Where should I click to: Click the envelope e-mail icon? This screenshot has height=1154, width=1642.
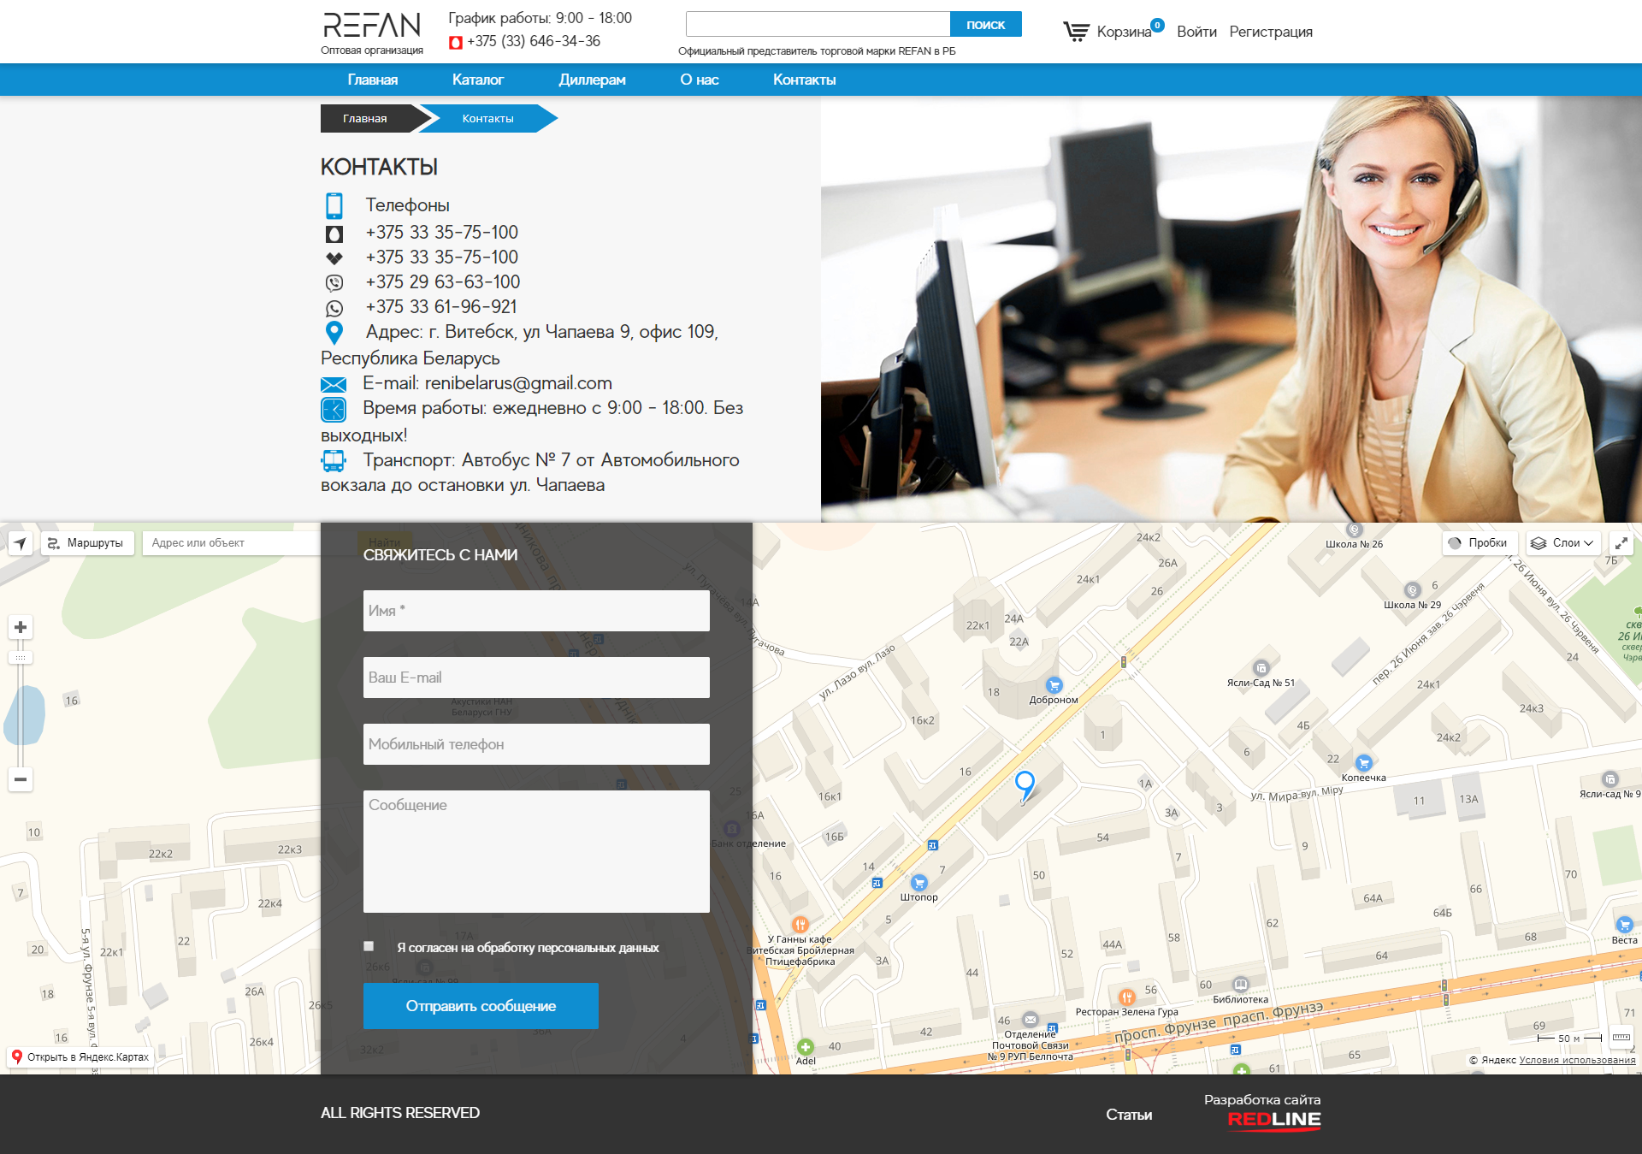(x=334, y=385)
